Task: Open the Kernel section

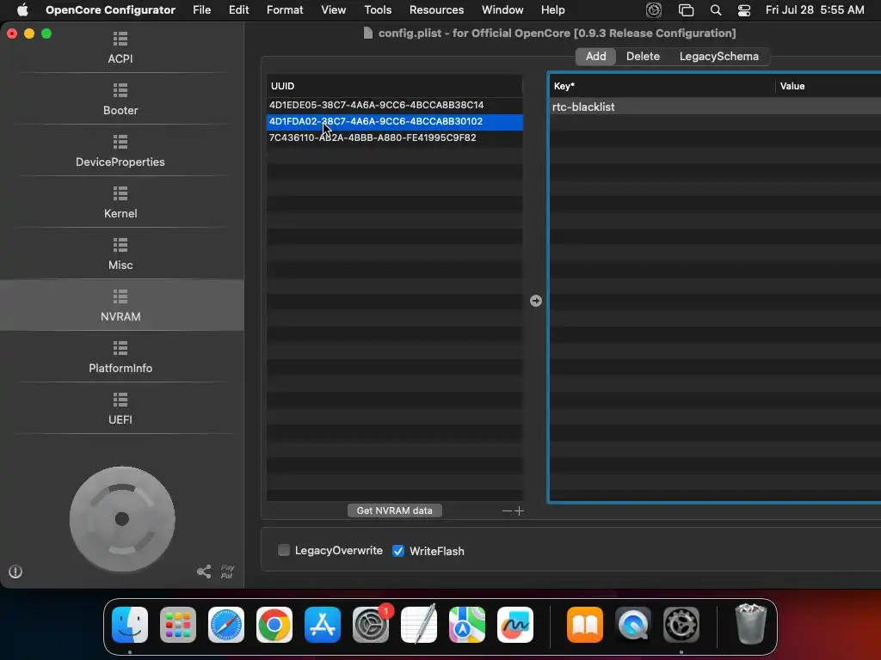Action: [120, 203]
